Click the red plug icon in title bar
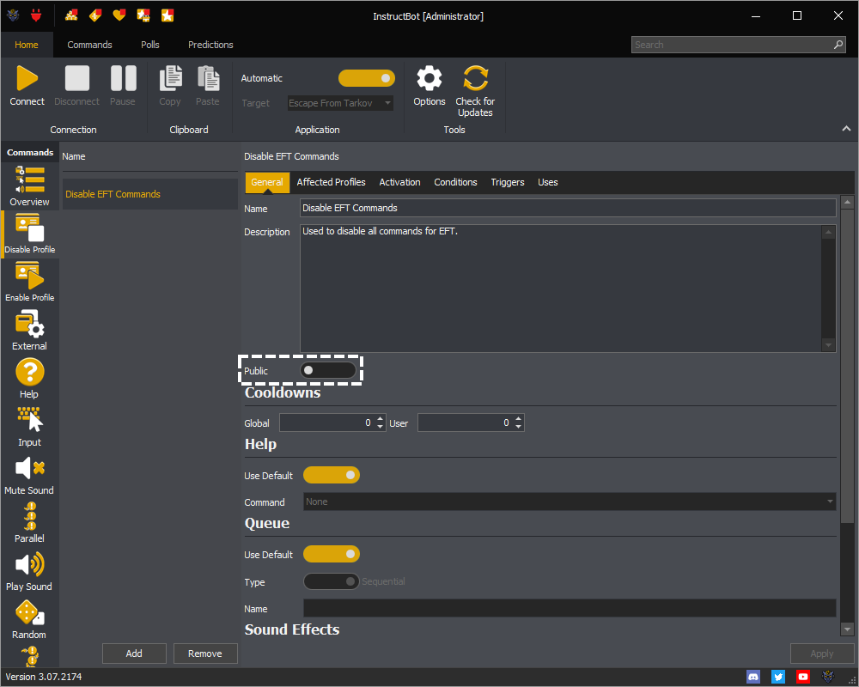 pyautogui.click(x=36, y=15)
